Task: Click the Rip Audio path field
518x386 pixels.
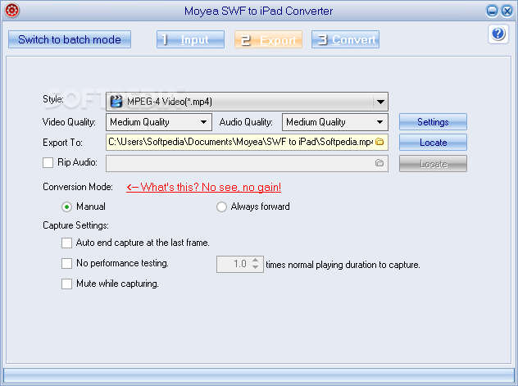Action: tap(247, 163)
